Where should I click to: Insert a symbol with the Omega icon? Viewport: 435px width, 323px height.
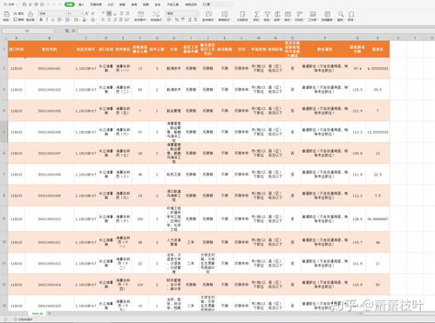point(351,14)
